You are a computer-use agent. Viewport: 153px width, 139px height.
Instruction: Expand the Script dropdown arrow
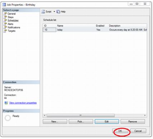coord(54,11)
